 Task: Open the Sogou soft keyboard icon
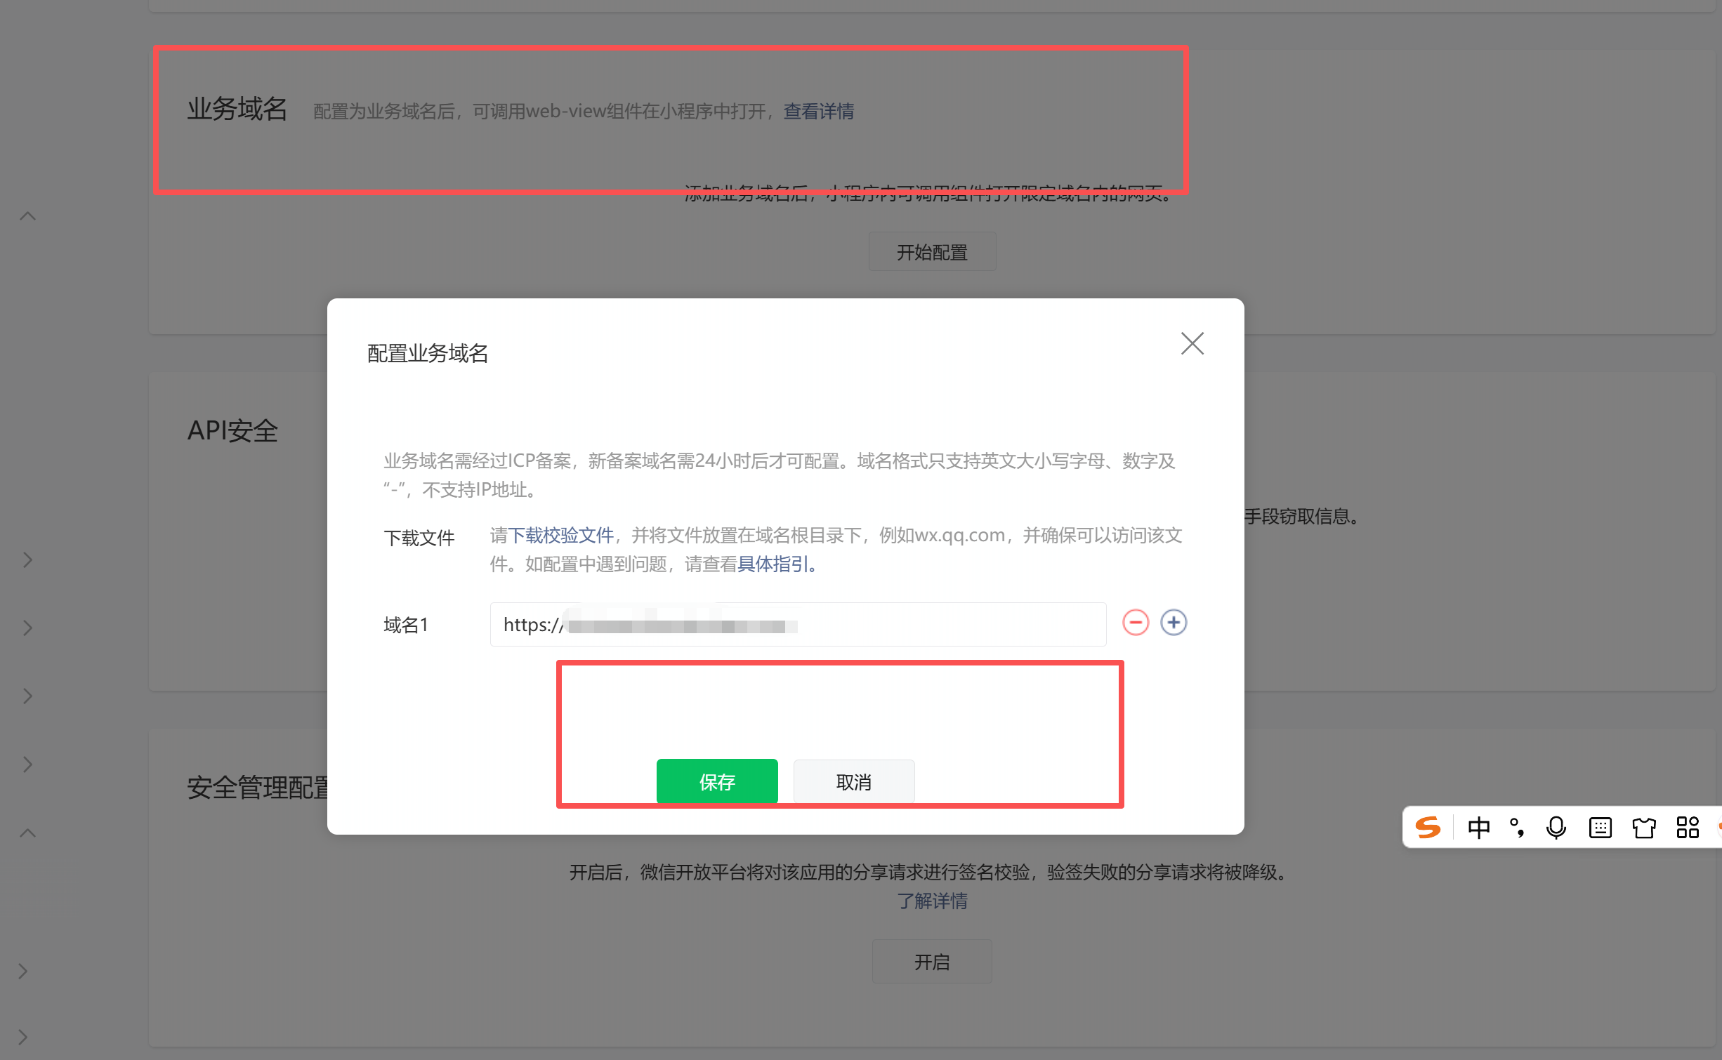pos(1600,828)
